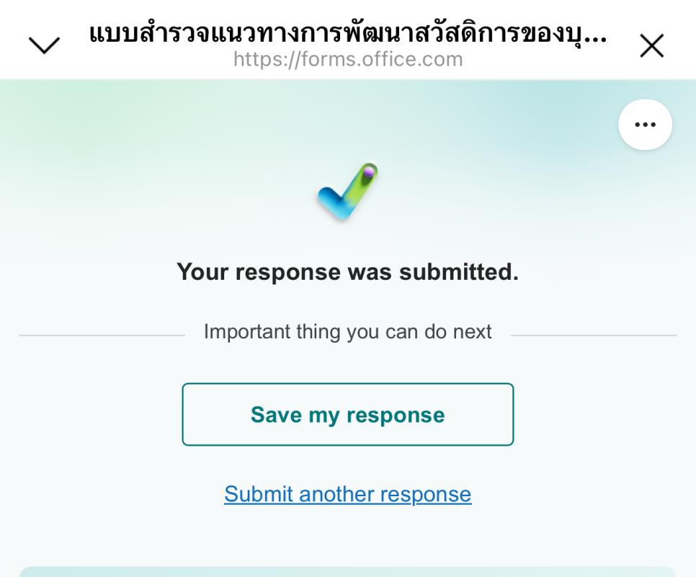Click "Important thing you can do next" label
The width and height of the screenshot is (696, 577).
tap(347, 332)
